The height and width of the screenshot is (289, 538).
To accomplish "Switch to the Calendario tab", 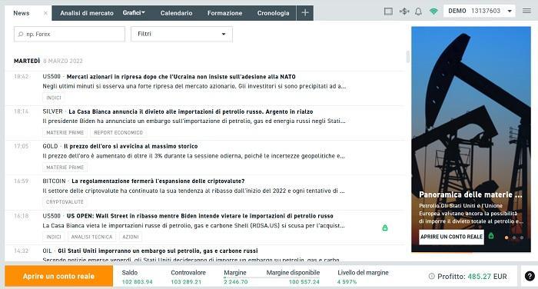I will pyautogui.click(x=176, y=13).
